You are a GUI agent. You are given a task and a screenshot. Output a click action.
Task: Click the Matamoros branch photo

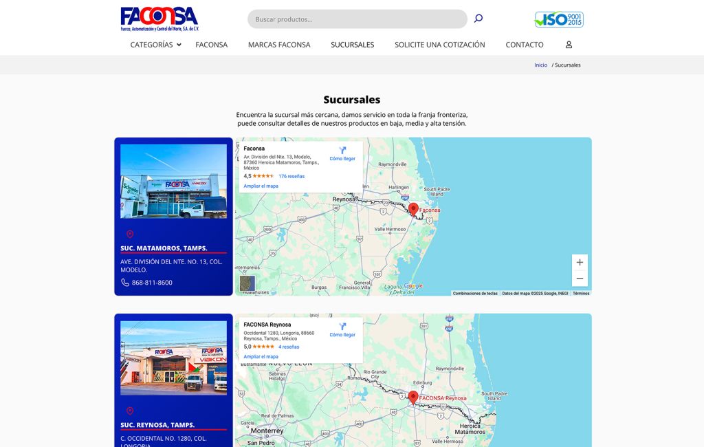click(x=174, y=181)
